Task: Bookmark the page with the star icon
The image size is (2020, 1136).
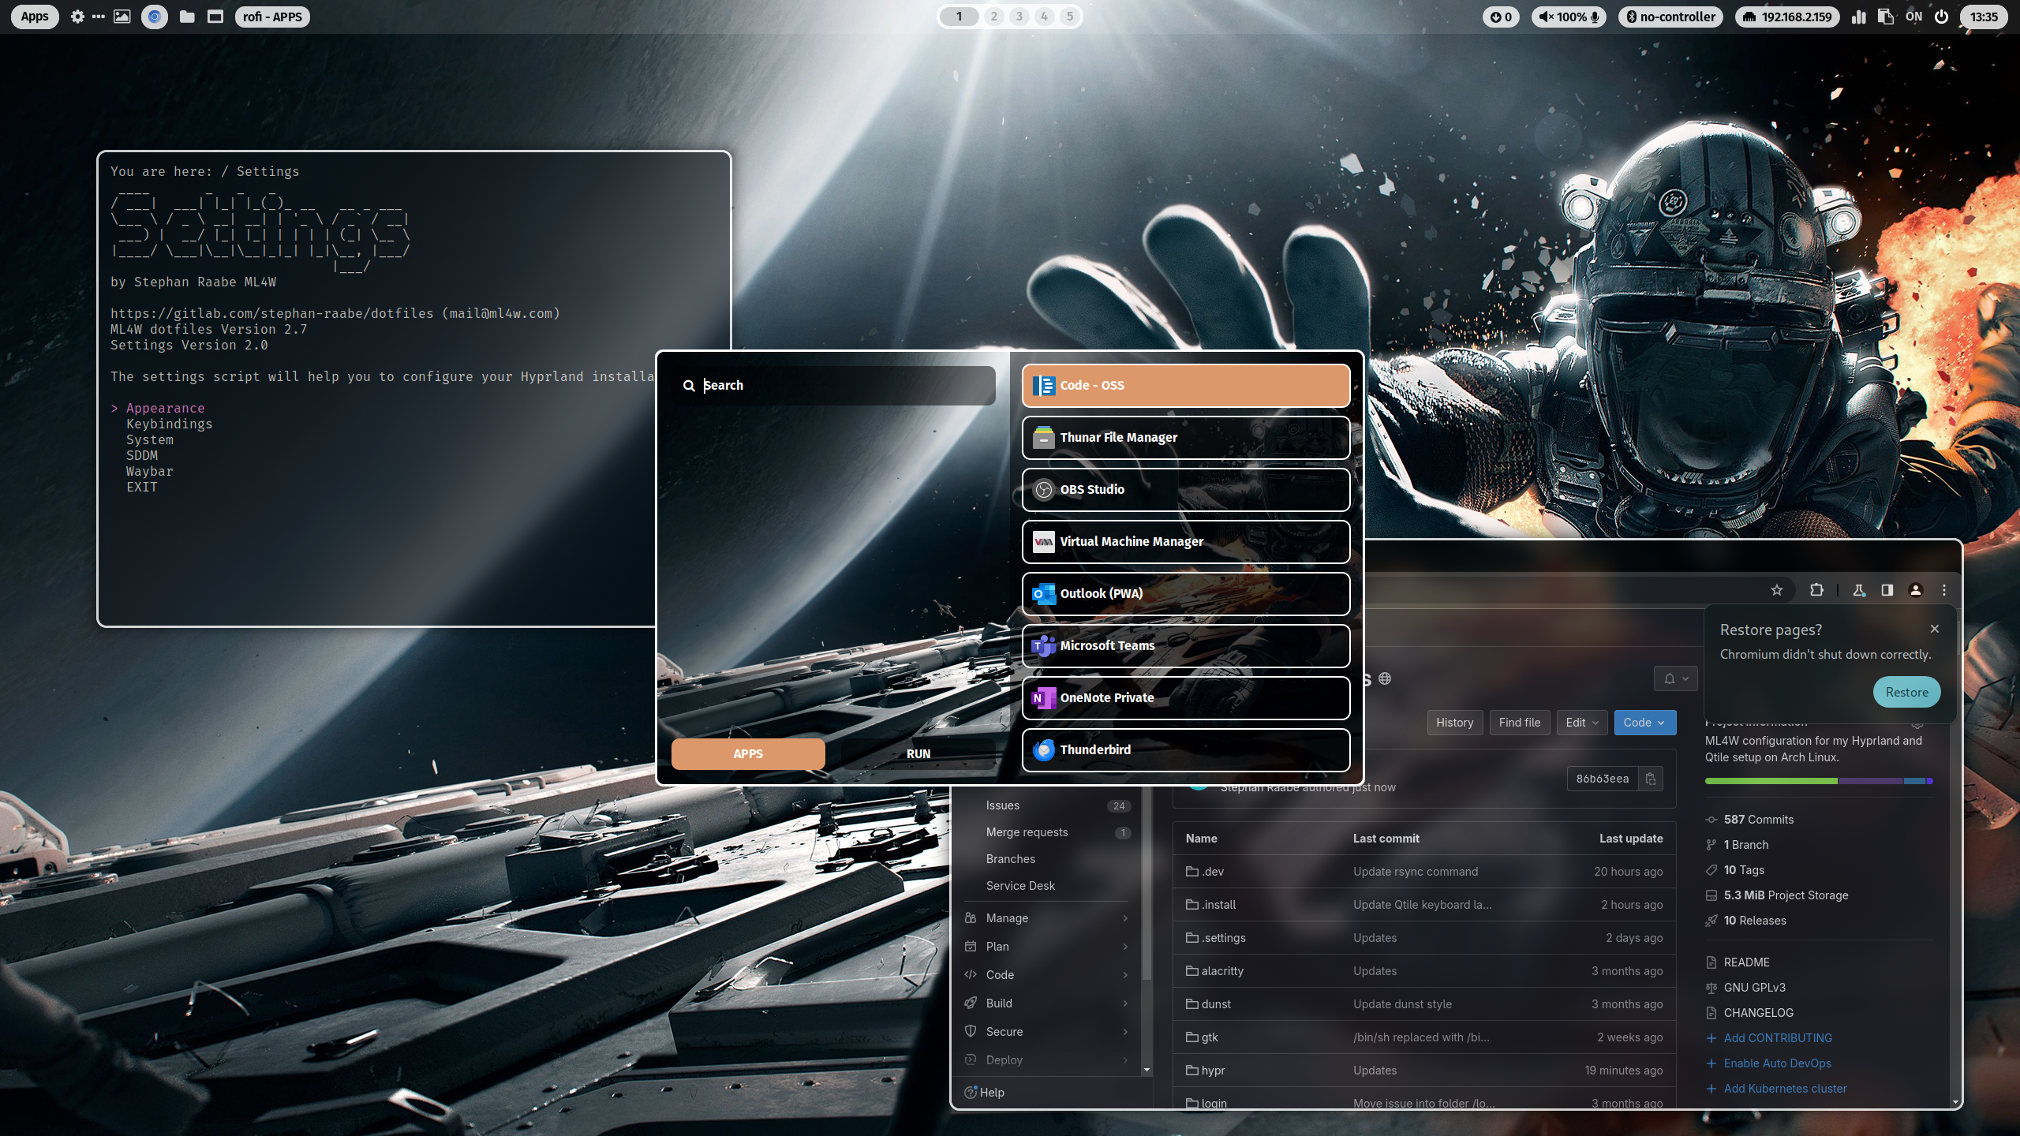Action: [x=1777, y=590]
